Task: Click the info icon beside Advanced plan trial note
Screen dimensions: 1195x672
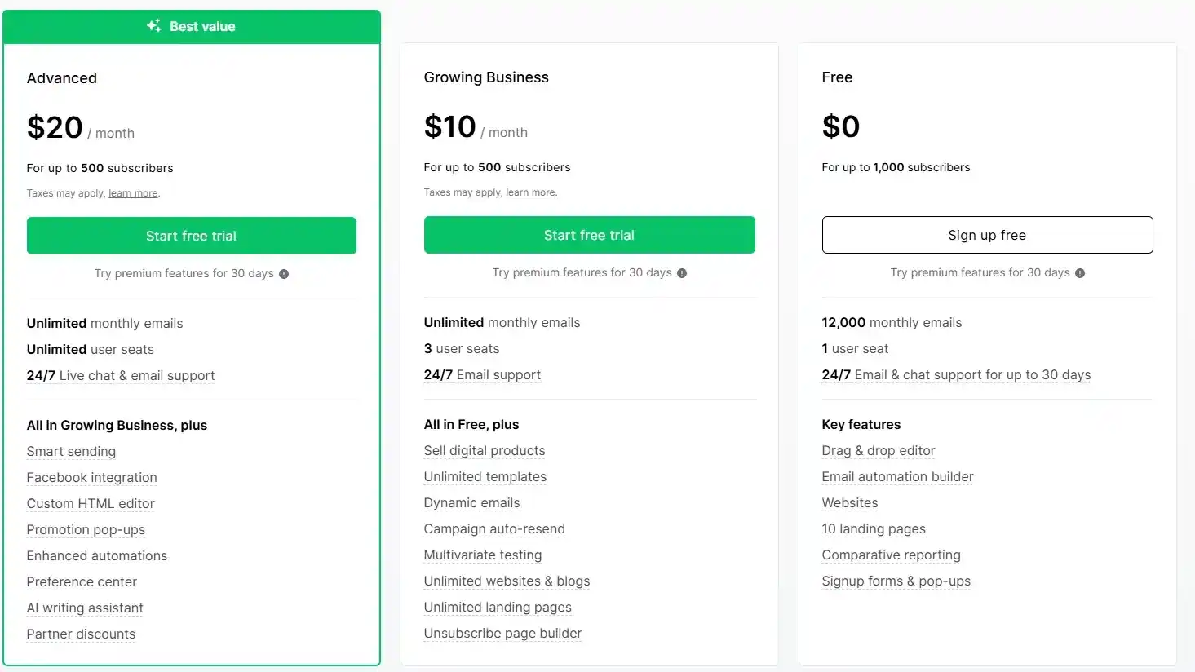Action: (283, 273)
